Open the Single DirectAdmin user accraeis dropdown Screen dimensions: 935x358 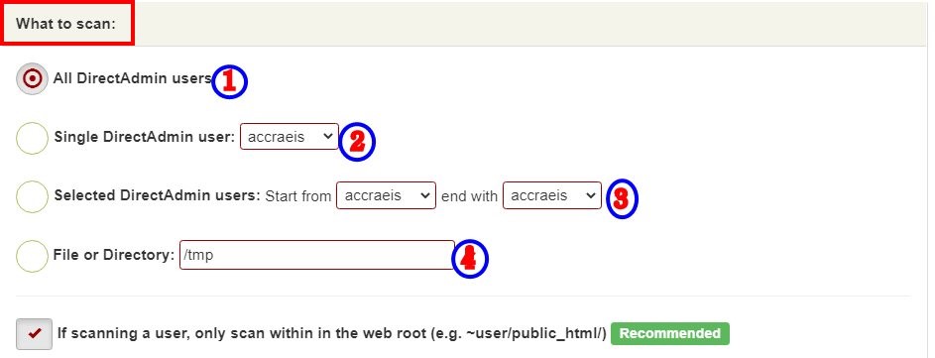click(290, 137)
